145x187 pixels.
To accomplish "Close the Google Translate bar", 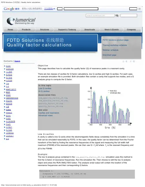I will pos(140,9).
